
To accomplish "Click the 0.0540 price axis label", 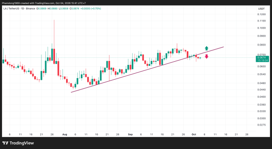I will [x=262, y=74].
